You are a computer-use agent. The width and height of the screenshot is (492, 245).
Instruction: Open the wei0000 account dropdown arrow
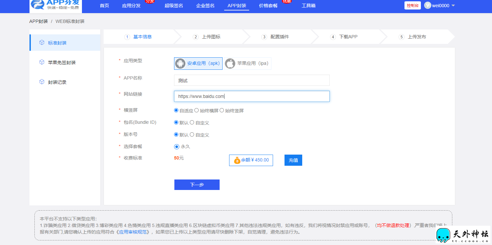pyautogui.click(x=453, y=6)
